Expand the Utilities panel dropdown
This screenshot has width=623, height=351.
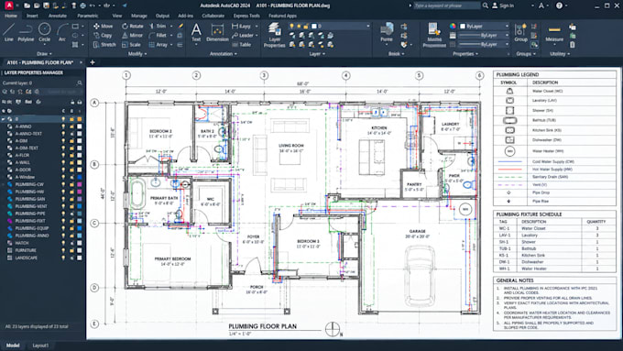tap(559, 54)
